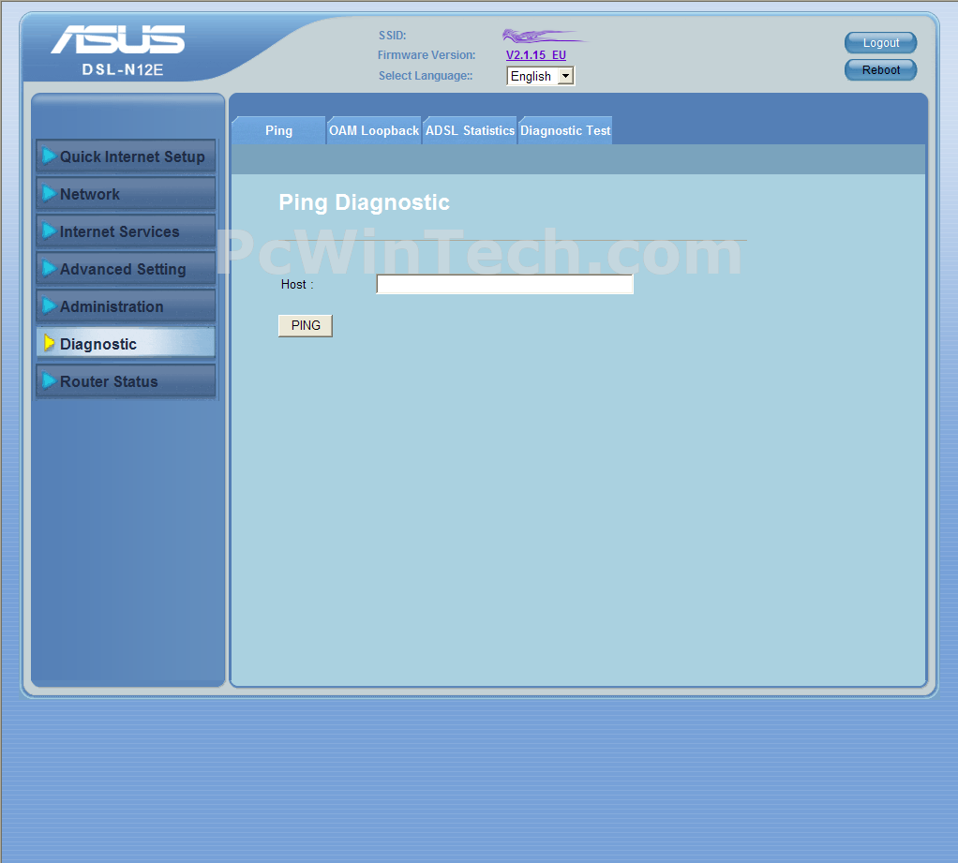958x863 pixels.
Task: Focus the Host input field
Action: (504, 284)
